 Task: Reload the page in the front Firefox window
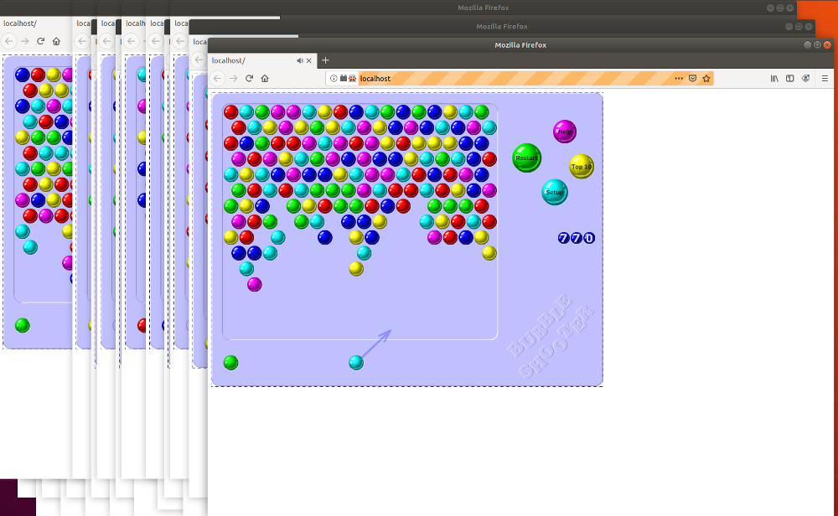click(x=249, y=78)
